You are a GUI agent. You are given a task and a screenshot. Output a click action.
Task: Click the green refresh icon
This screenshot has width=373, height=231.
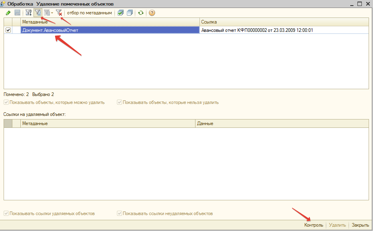click(141, 13)
